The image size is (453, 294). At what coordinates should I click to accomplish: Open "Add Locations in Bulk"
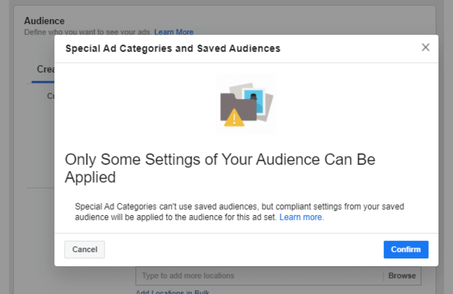[x=172, y=292]
